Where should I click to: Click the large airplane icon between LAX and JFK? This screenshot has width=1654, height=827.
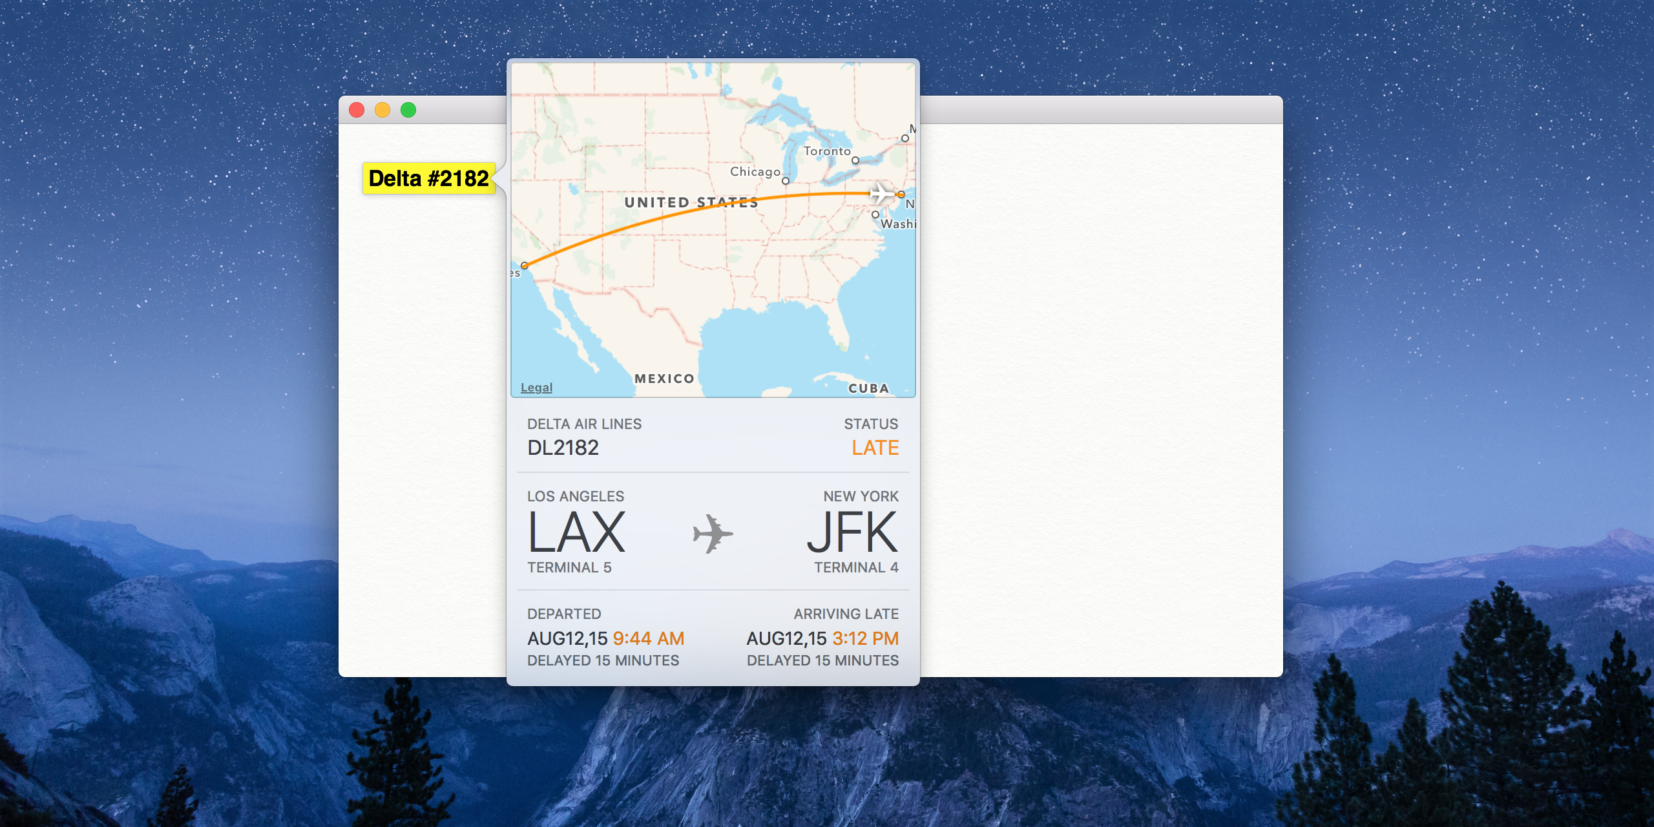713,534
